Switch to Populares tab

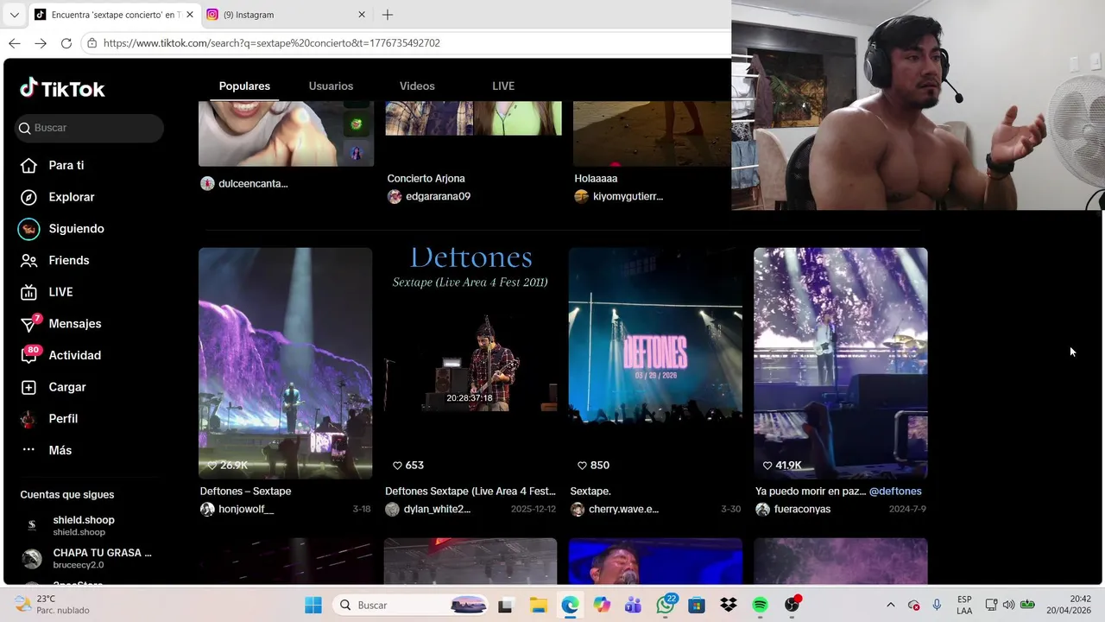[x=244, y=86]
